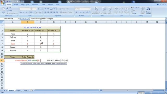The width and height of the screenshot is (167, 94).
Task: Go to next sheet with tab arrow
Action: pyautogui.click(x=4, y=90)
